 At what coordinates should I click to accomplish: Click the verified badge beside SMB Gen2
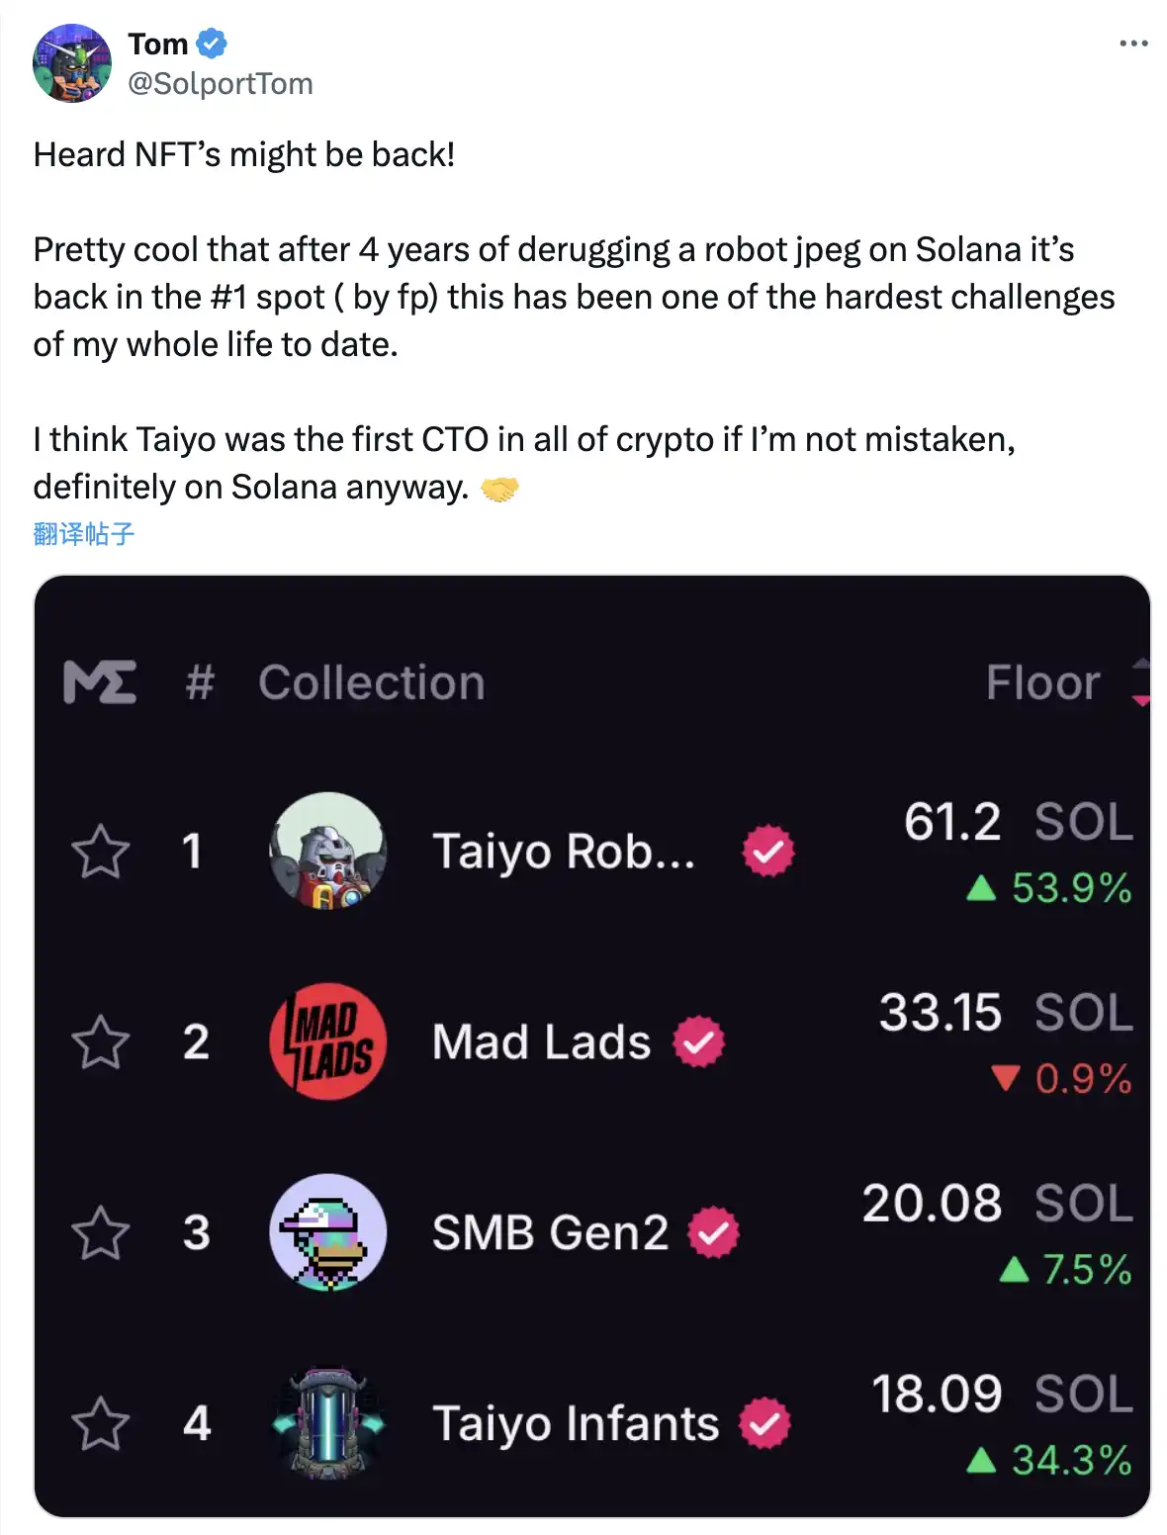pos(714,1232)
